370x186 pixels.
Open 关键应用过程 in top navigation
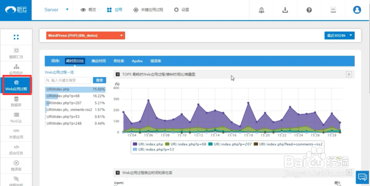tap(148, 10)
